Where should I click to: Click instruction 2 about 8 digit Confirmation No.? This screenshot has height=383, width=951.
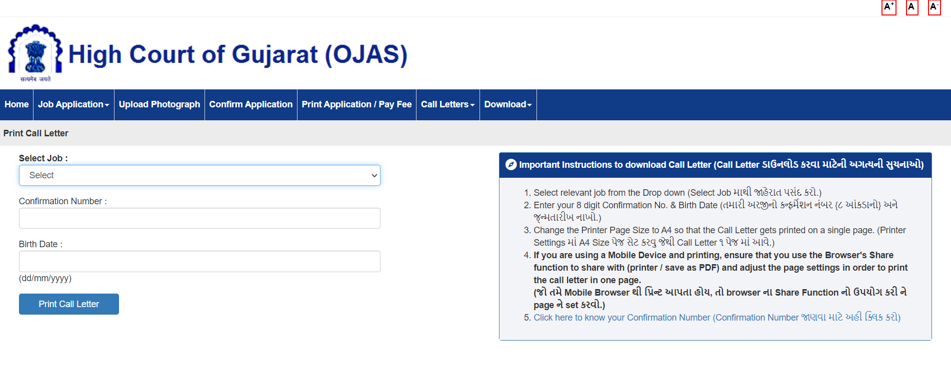(715, 211)
